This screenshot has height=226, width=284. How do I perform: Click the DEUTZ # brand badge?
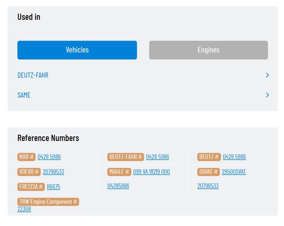click(x=209, y=157)
